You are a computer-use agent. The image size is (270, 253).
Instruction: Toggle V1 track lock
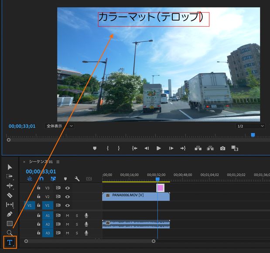[38, 205]
